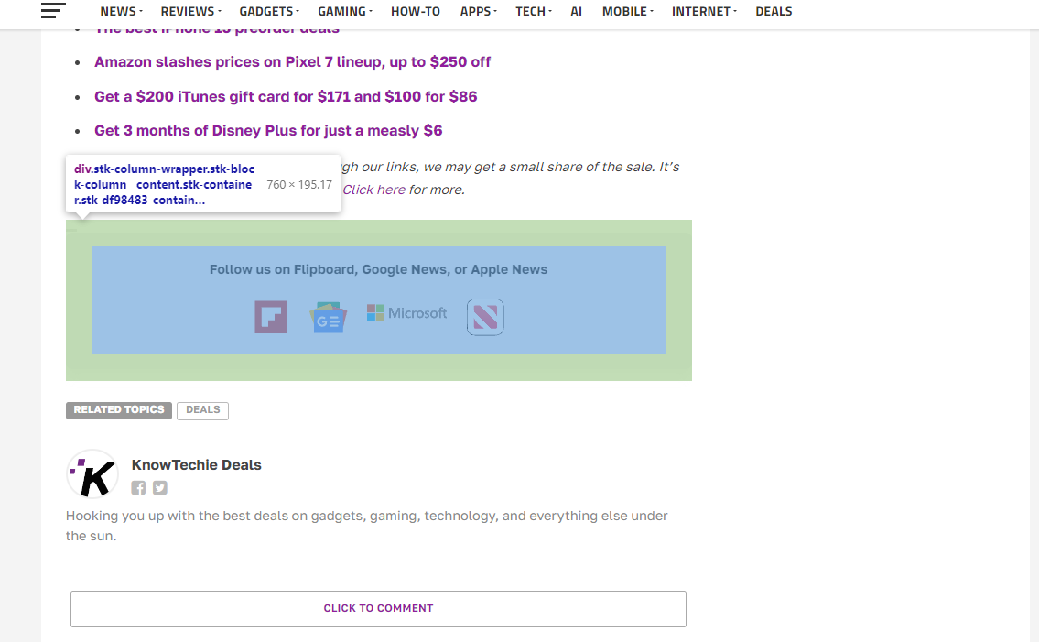Click the Google News icon
Image resolution: width=1039 pixels, height=642 pixels.
click(x=328, y=318)
